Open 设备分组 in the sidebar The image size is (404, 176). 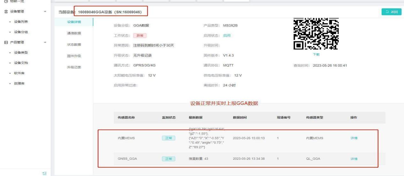21,32
